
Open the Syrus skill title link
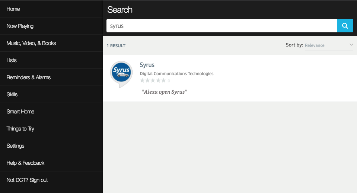click(x=147, y=65)
